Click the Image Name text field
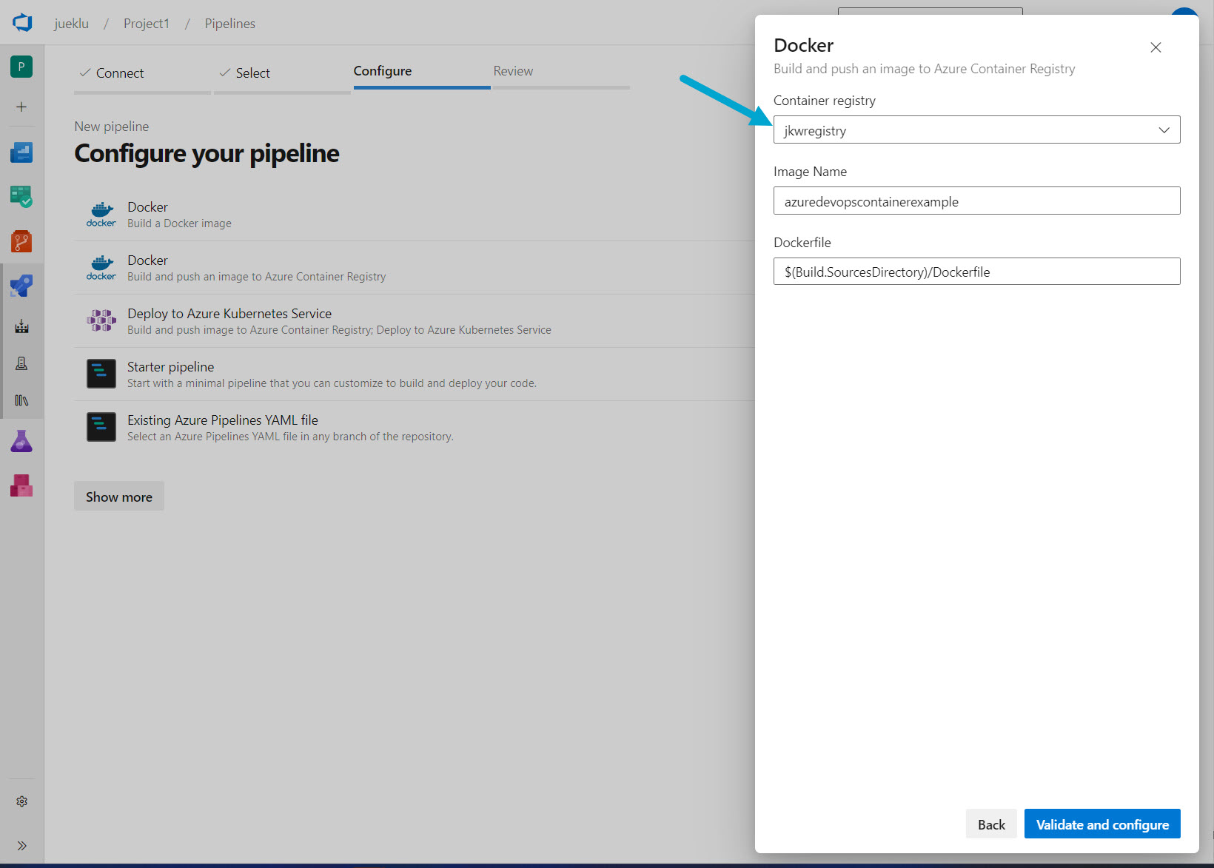The image size is (1214, 868). tap(976, 201)
